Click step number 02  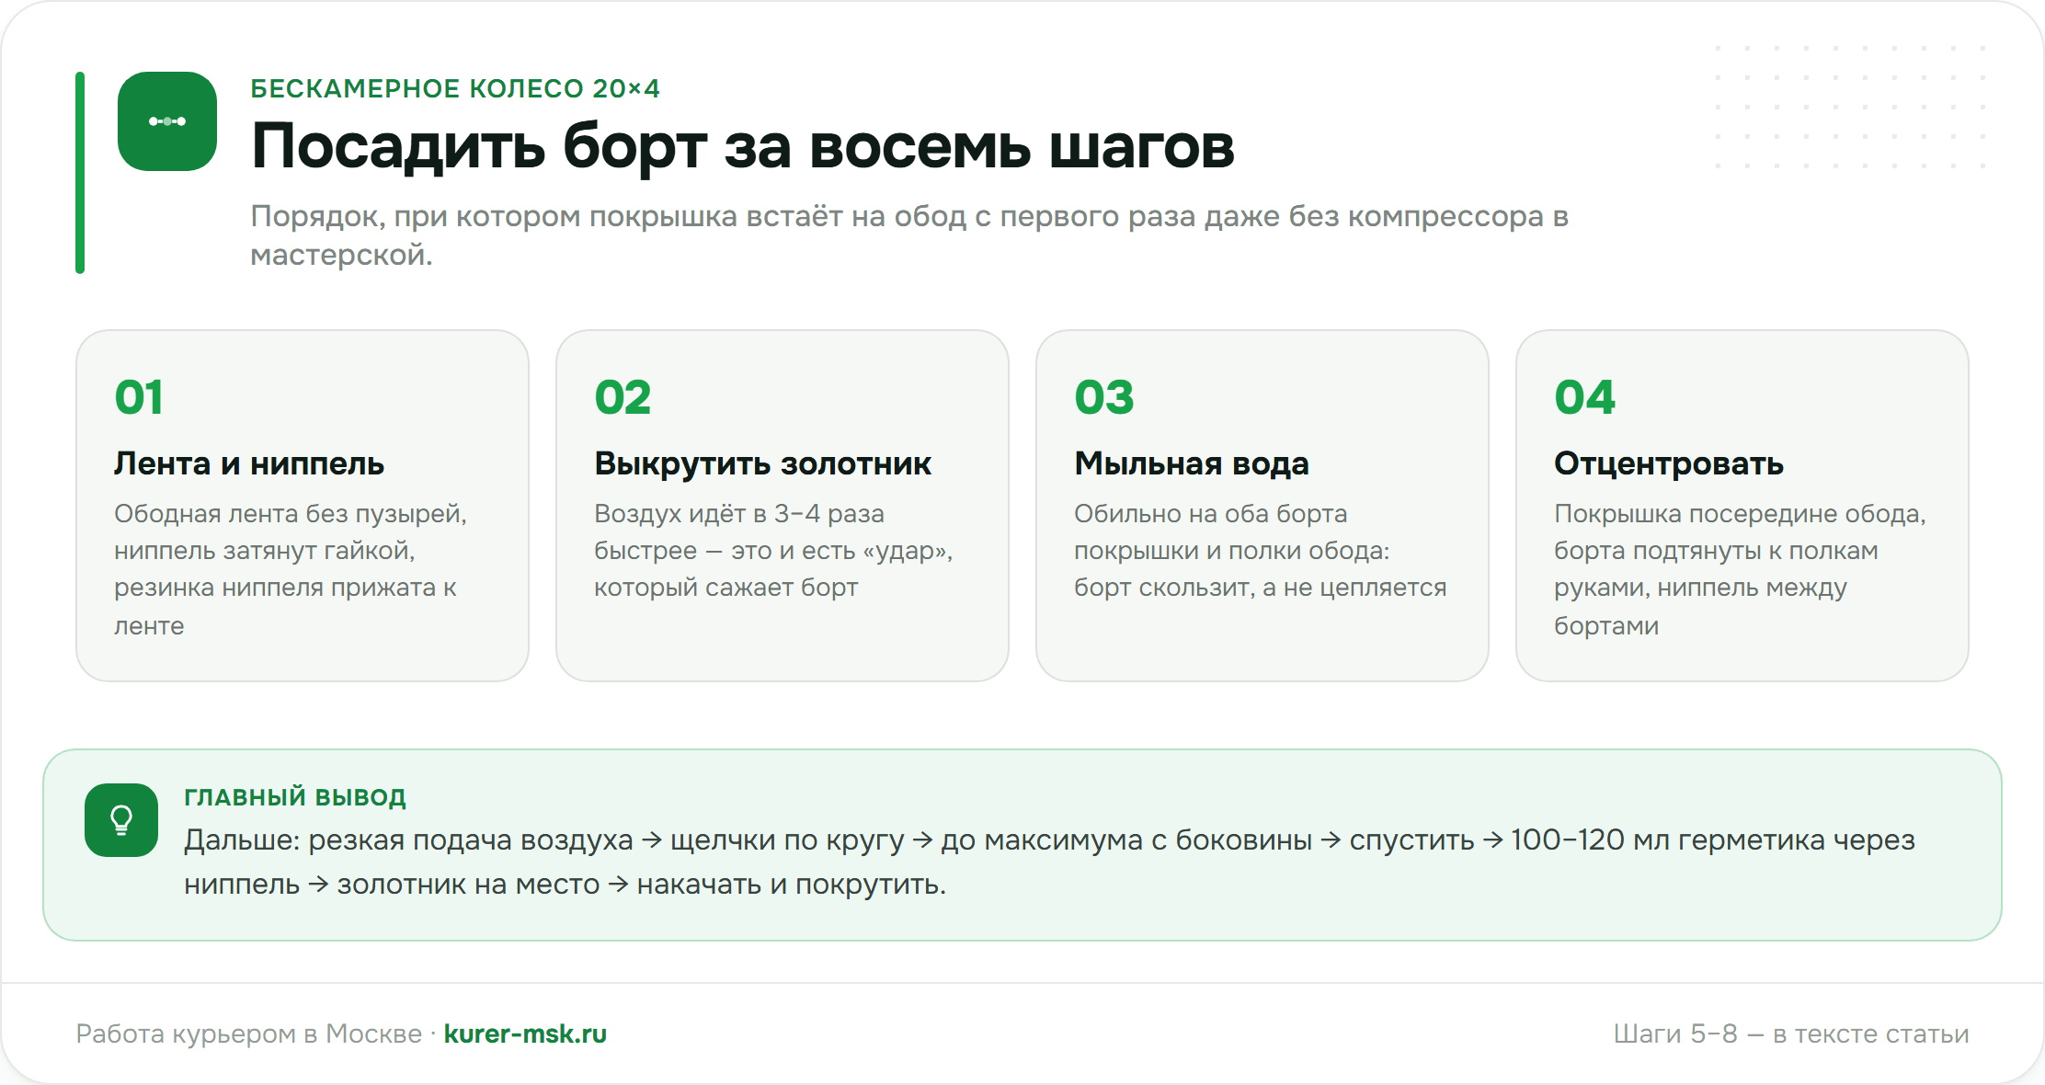(x=623, y=397)
